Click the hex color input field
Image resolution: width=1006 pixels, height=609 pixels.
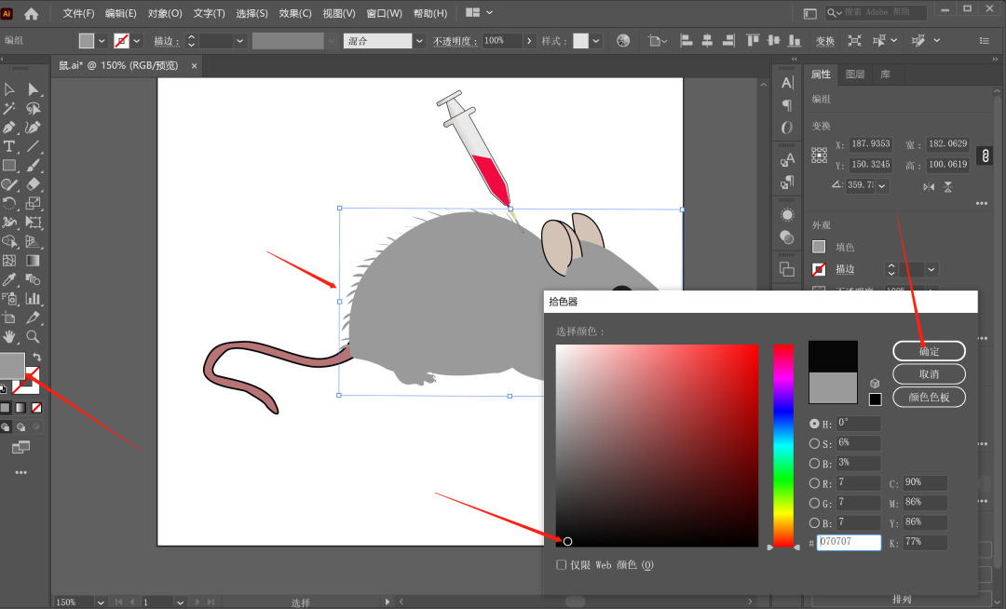[849, 542]
